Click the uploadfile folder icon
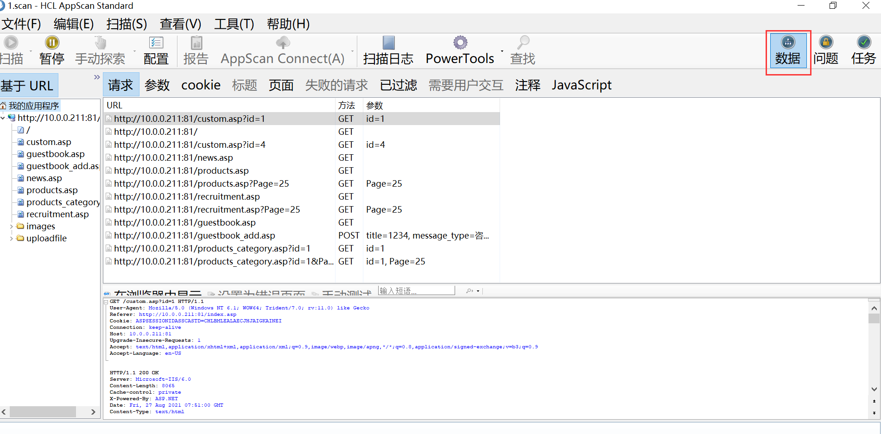The image size is (881, 434). (x=20, y=238)
